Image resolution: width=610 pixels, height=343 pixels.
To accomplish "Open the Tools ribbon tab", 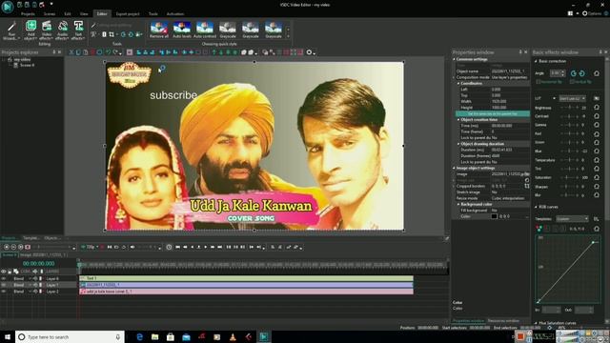I will [x=152, y=13].
